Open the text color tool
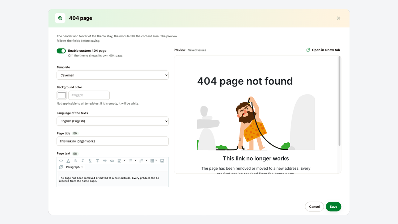Image resolution: width=398 pixels, height=224 pixels. coord(68,161)
